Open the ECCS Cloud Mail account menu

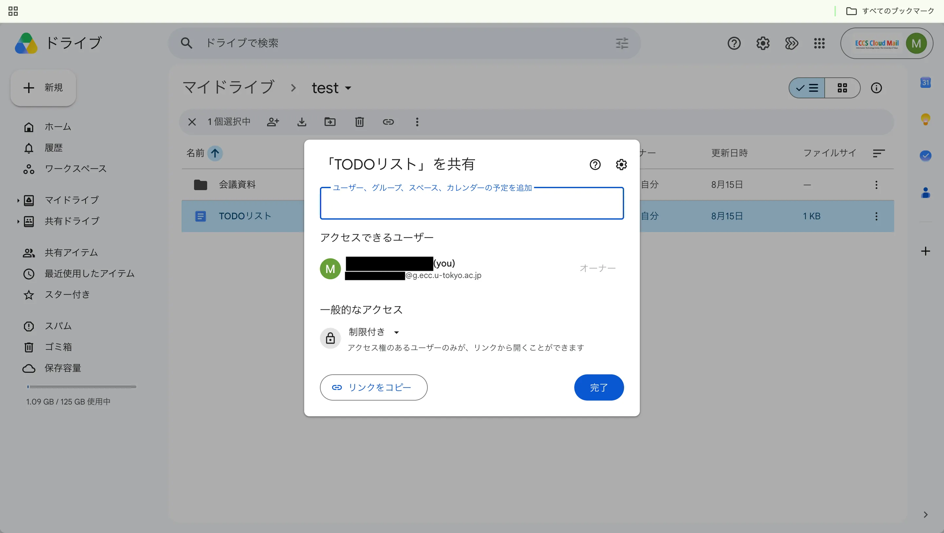coord(886,43)
